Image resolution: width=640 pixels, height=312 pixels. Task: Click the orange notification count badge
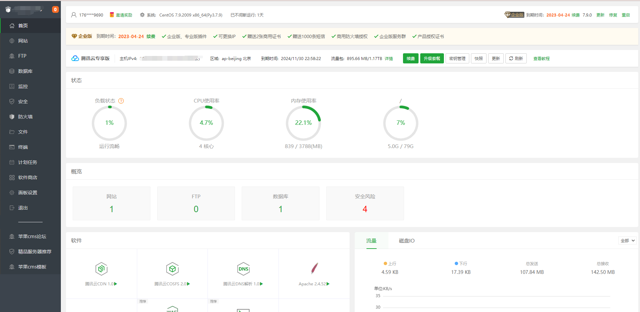tap(55, 9)
